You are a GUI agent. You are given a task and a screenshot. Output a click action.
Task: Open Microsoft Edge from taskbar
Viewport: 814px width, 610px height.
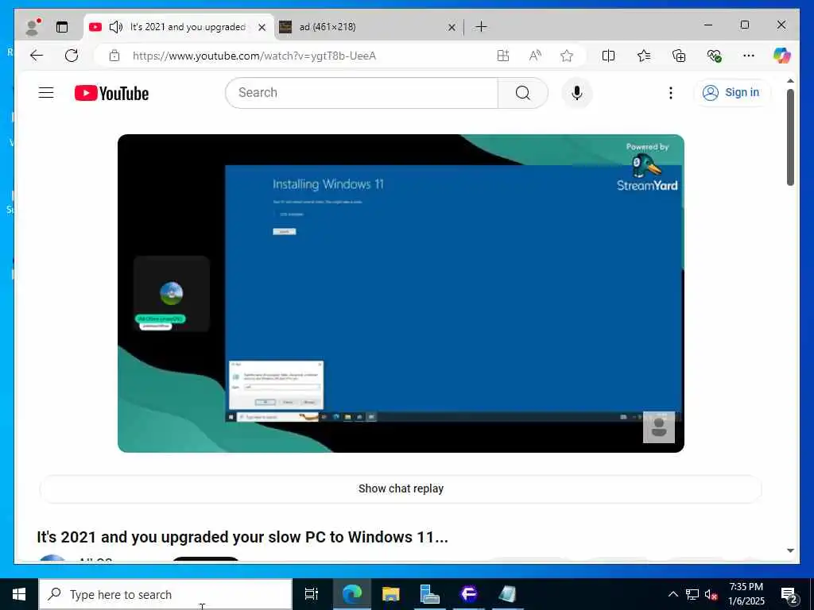[x=352, y=594]
